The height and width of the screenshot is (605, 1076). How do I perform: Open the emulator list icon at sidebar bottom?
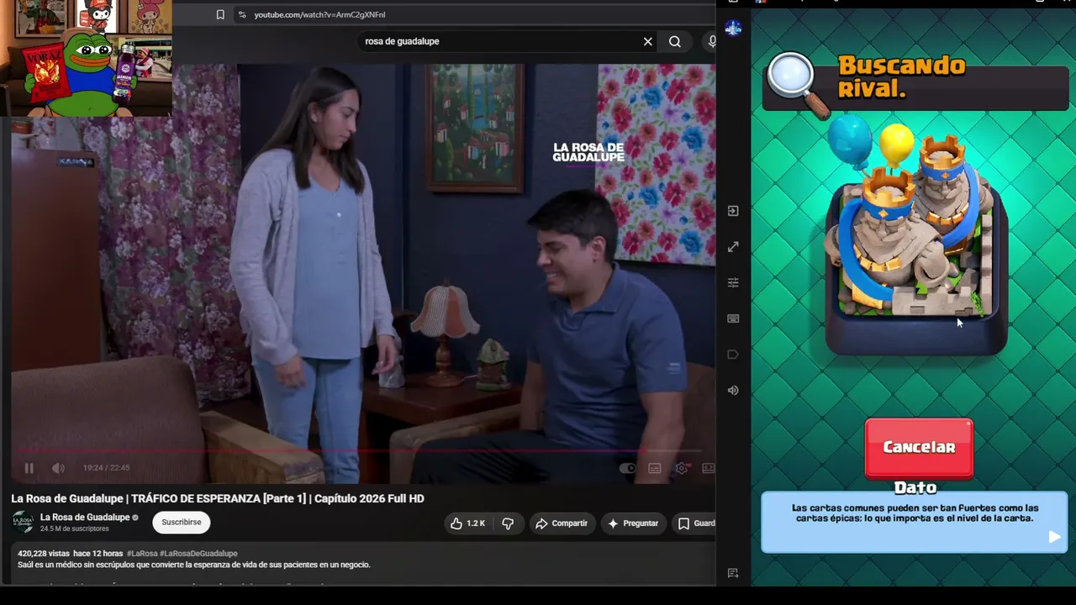pyautogui.click(x=733, y=573)
